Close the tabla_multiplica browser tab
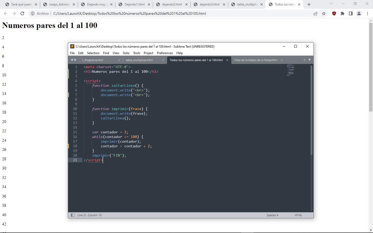The width and height of the screenshot is (373, 233). 262,4
